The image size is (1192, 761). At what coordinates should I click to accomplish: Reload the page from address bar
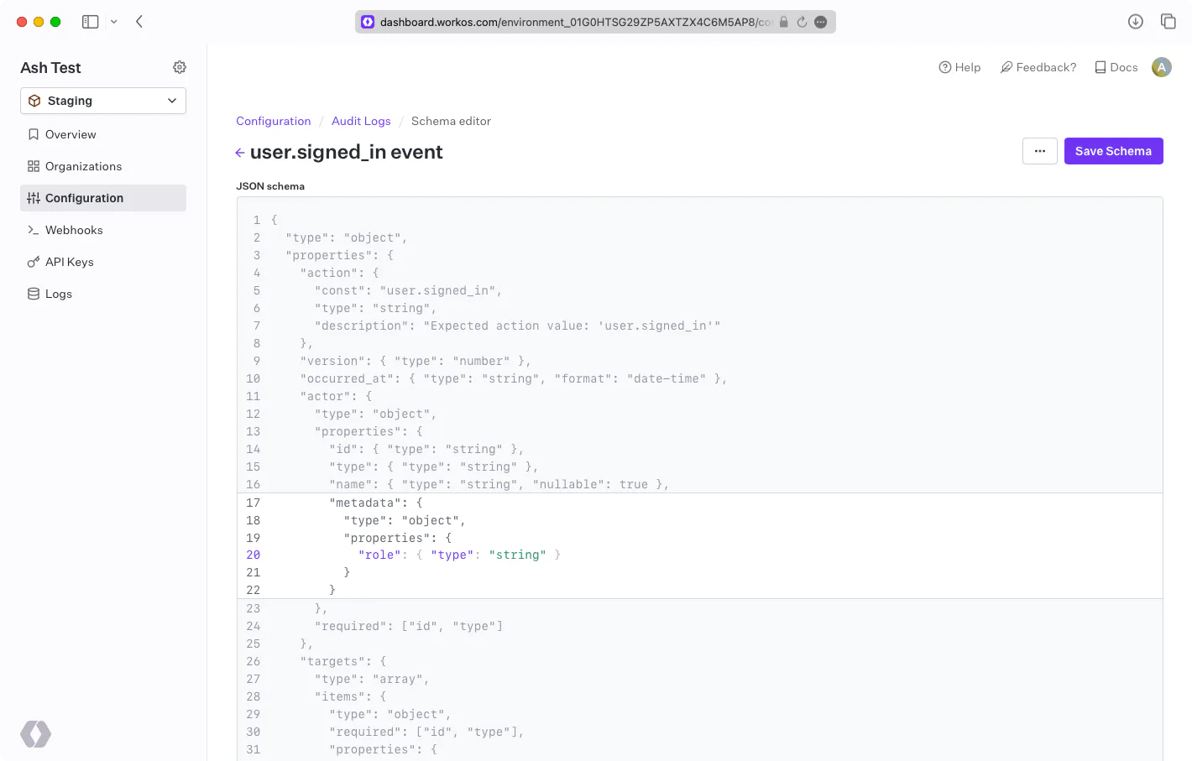point(802,22)
